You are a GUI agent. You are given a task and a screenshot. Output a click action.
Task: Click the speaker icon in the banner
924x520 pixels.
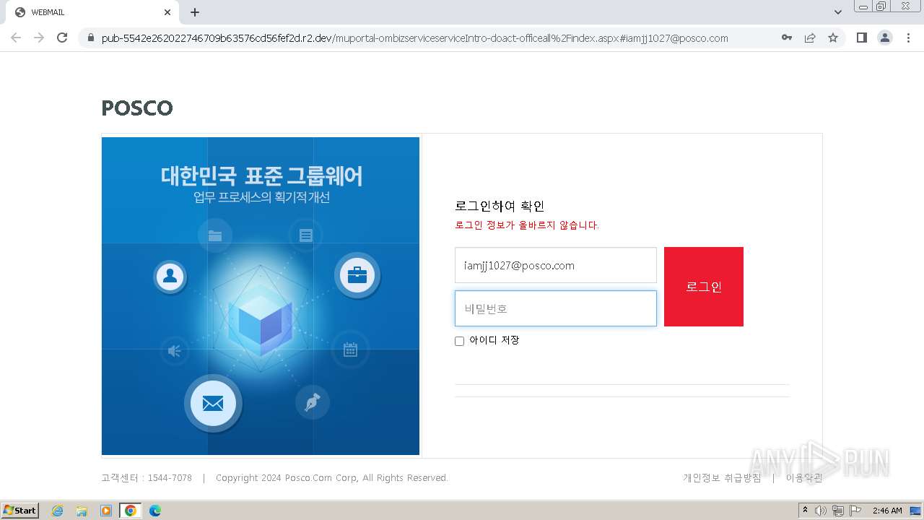coord(175,351)
